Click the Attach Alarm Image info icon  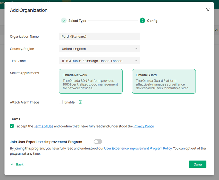click(x=81, y=102)
